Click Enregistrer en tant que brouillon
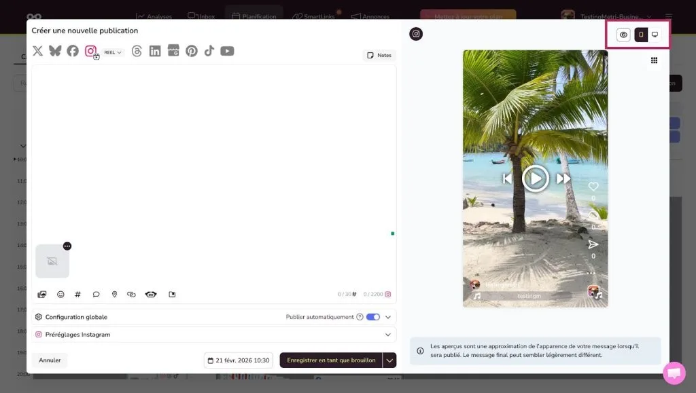Screen dimensions: 696x393 tap(330, 360)
